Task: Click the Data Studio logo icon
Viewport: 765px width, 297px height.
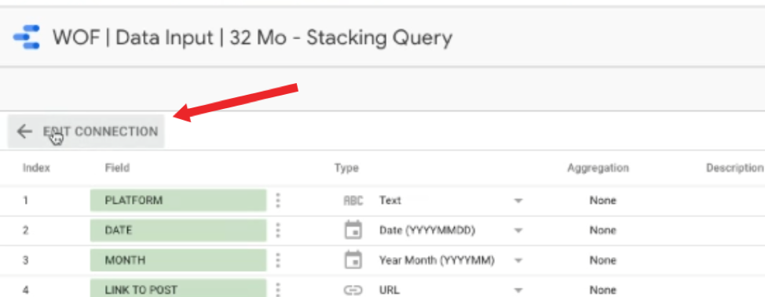Action: tap(27, 38)
